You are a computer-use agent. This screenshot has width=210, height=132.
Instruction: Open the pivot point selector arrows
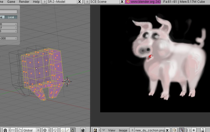point(9,130)
